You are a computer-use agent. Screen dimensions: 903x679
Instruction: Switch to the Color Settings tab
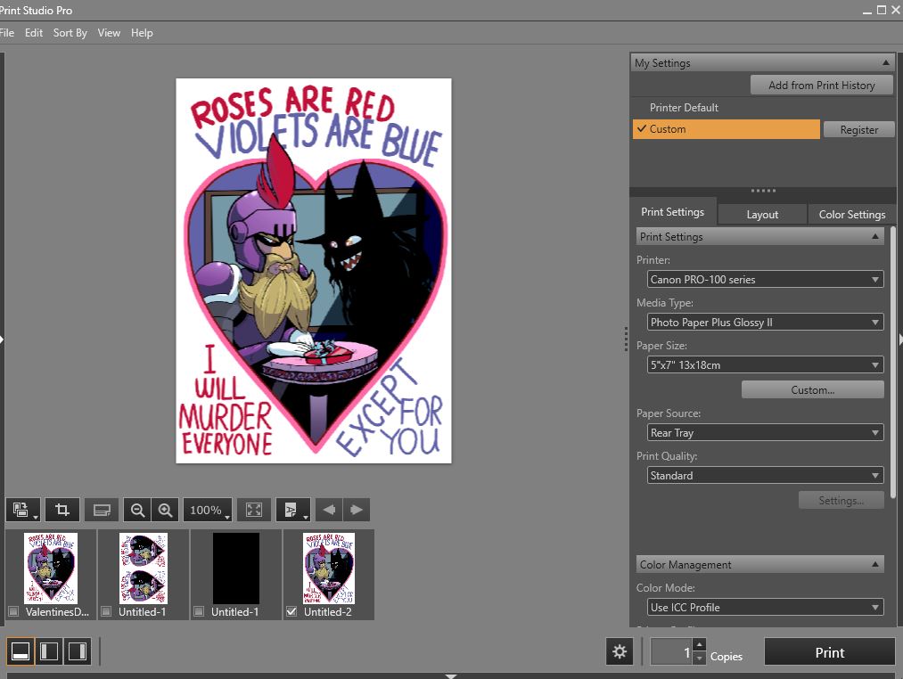pos(852,214)
